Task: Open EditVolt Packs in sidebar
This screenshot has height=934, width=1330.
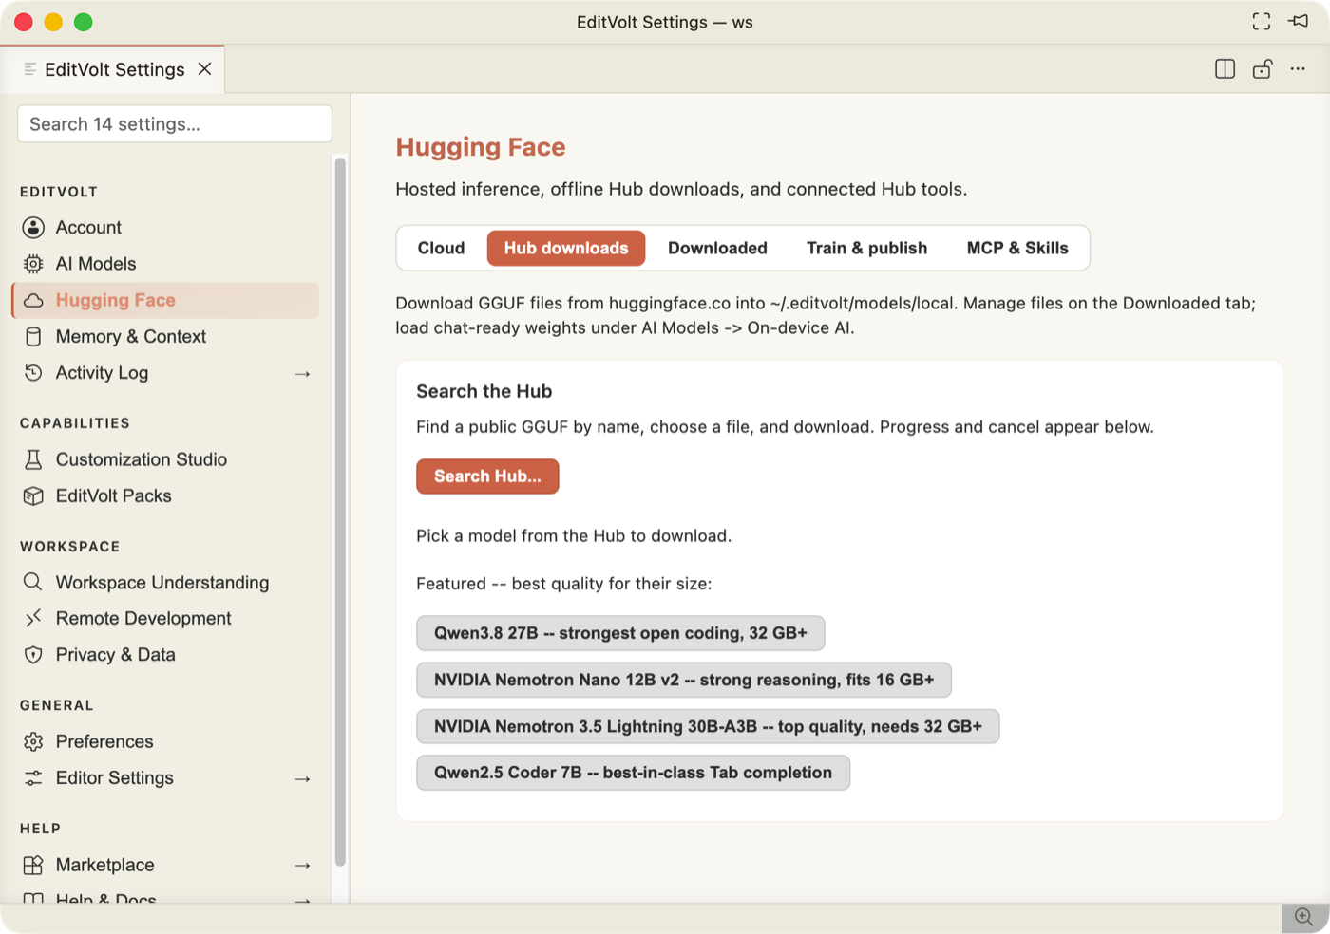Action: point(165,495)
